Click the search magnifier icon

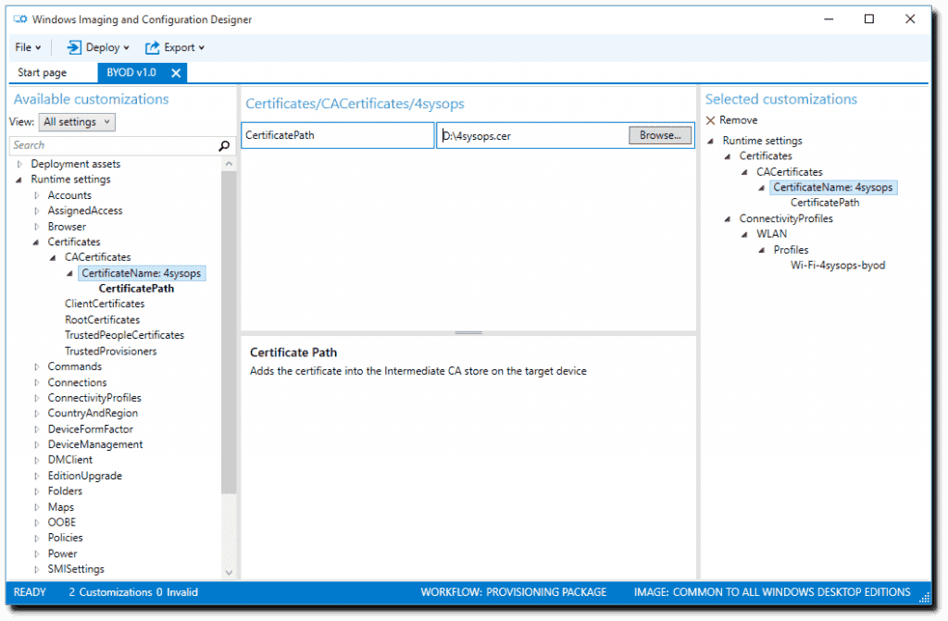pyautogui.click(x=224, y=145)
